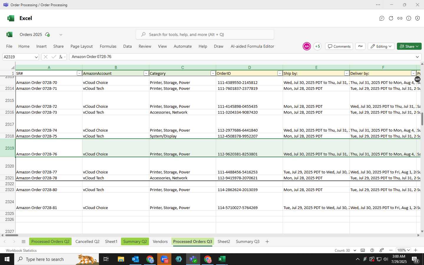
Task: Click the shield security icon
Action: click(418, 18)
